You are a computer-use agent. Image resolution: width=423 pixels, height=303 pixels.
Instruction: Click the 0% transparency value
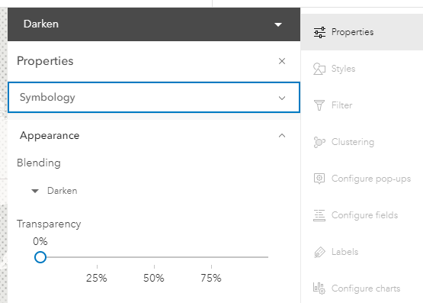coord(40,241)
